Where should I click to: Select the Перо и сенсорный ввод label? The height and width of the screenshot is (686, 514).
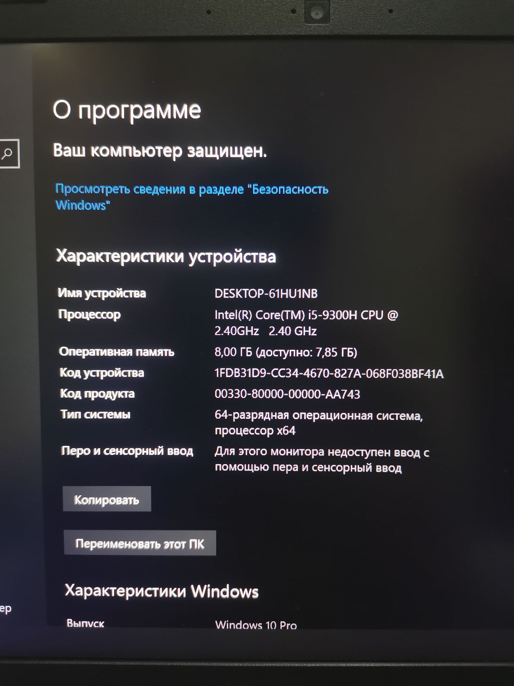click(127, 451)
